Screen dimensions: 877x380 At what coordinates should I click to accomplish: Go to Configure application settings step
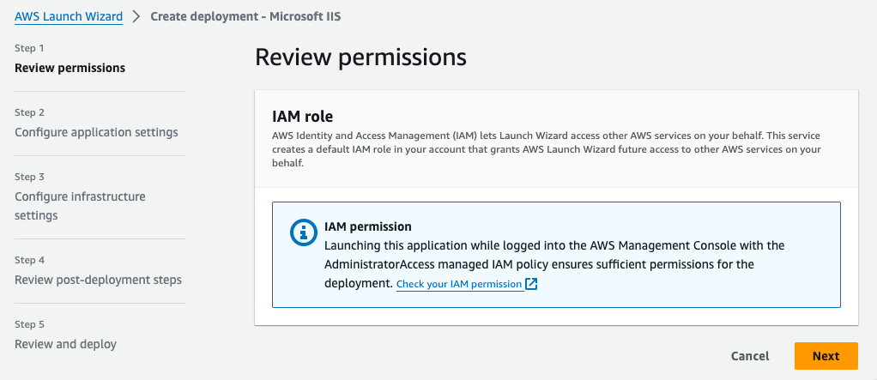[96, 132]
